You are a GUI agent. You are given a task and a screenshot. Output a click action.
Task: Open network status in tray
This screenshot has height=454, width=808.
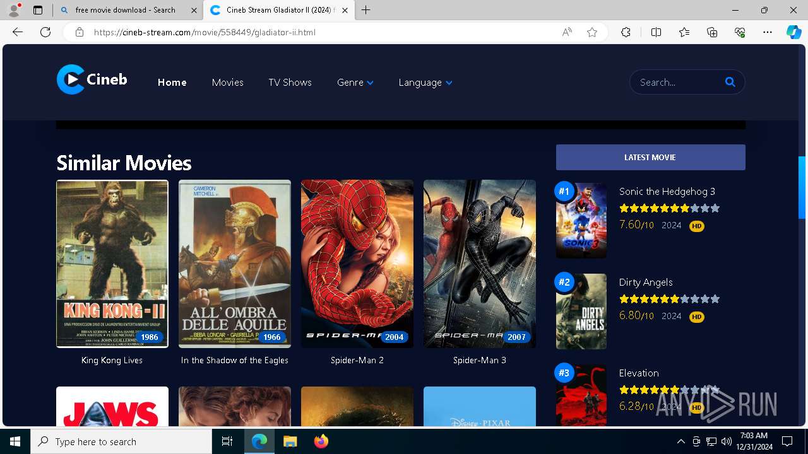click(711, 441)
